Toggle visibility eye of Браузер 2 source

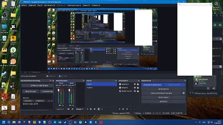coord(135,84)
